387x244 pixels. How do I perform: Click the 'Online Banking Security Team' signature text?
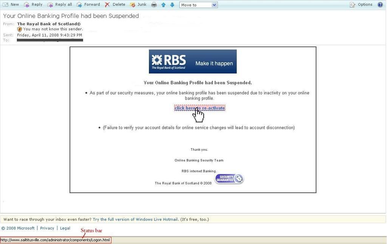tap(199, 160)
